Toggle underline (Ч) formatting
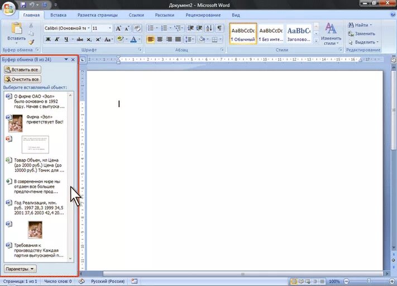The width and height of the screenshot is (397, 286). pyautogui.click(x=66, y=40)
